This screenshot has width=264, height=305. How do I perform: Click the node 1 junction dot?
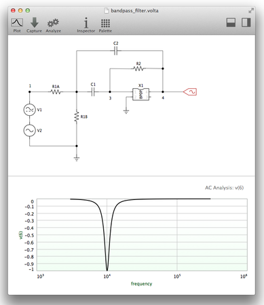29,92
